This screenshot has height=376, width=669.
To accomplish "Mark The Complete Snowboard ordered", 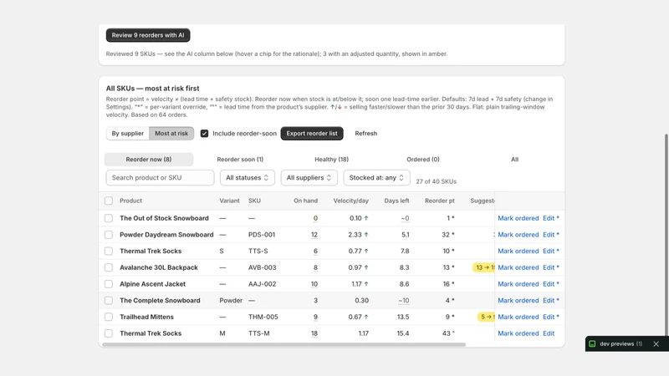I will 518,301.
